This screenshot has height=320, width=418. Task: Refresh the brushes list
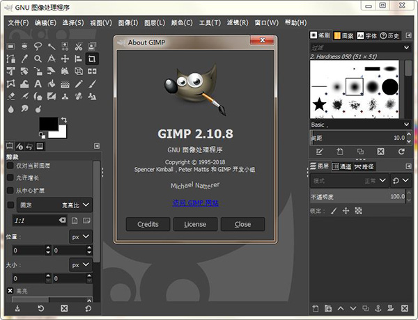point(401,152)
